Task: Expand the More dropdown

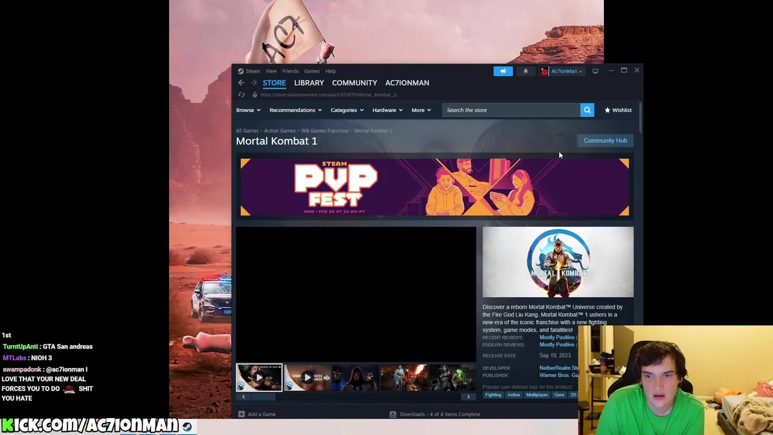Action: (422, 110)
